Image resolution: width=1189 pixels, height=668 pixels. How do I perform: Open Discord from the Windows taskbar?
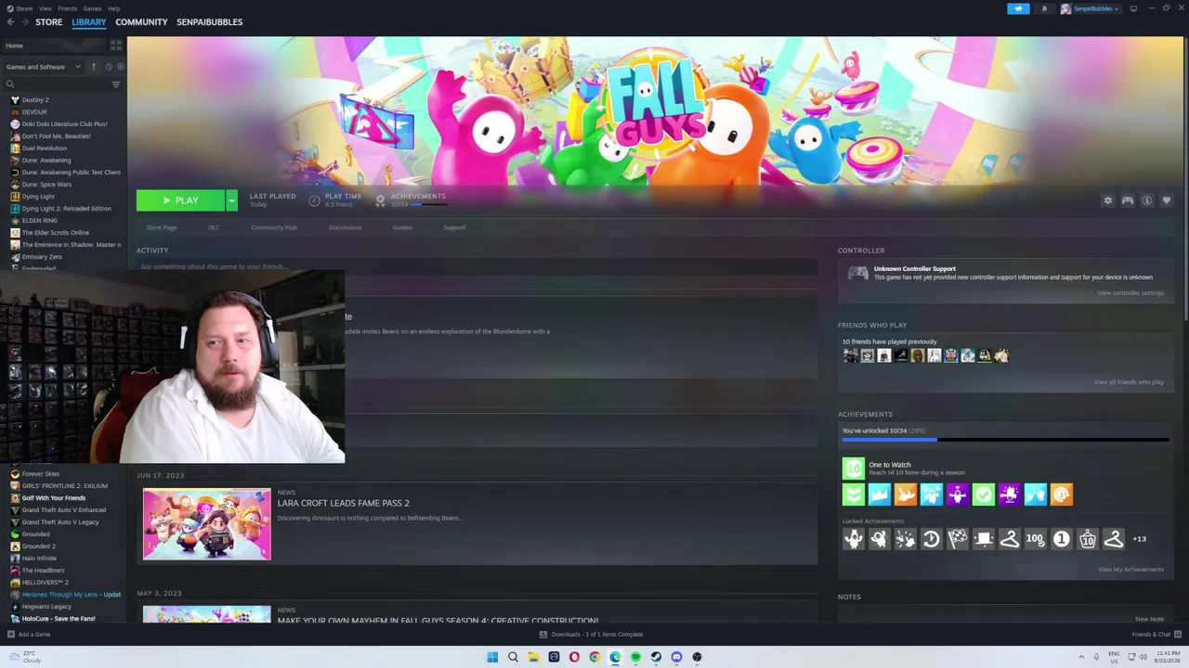676,657
